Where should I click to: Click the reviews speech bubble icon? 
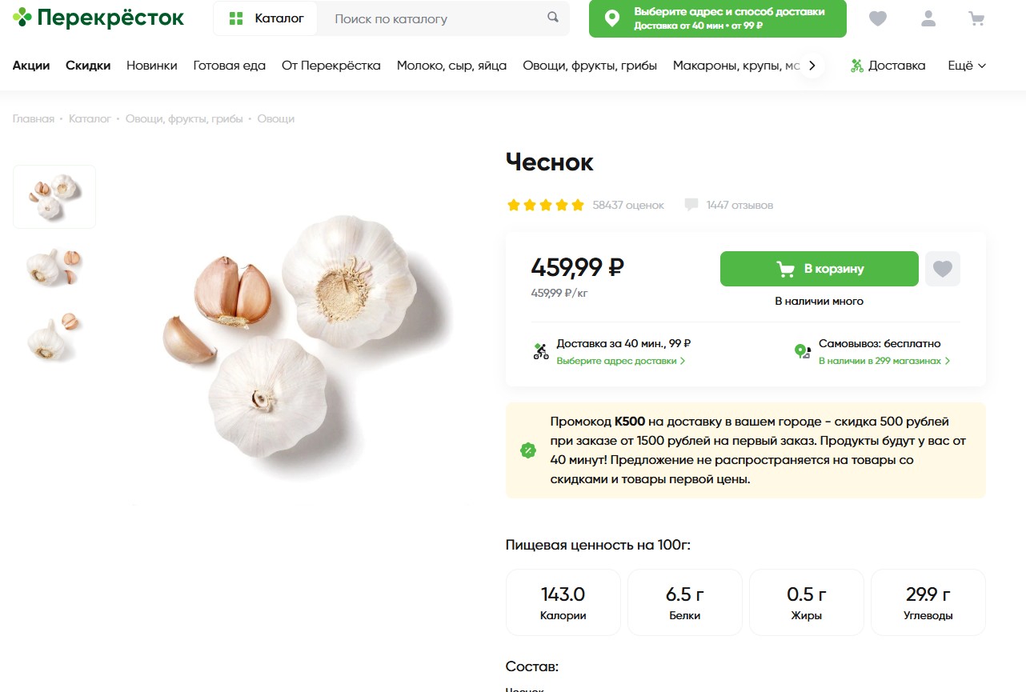coord(691,205)
